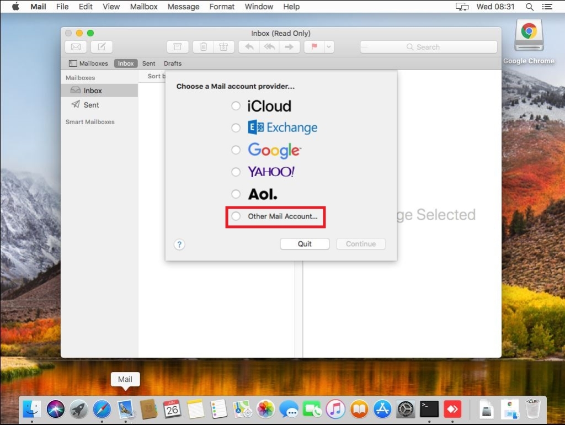Screen dimensions: 565x425
Task: Open App Store from the Dock
Action: (382, 409)
